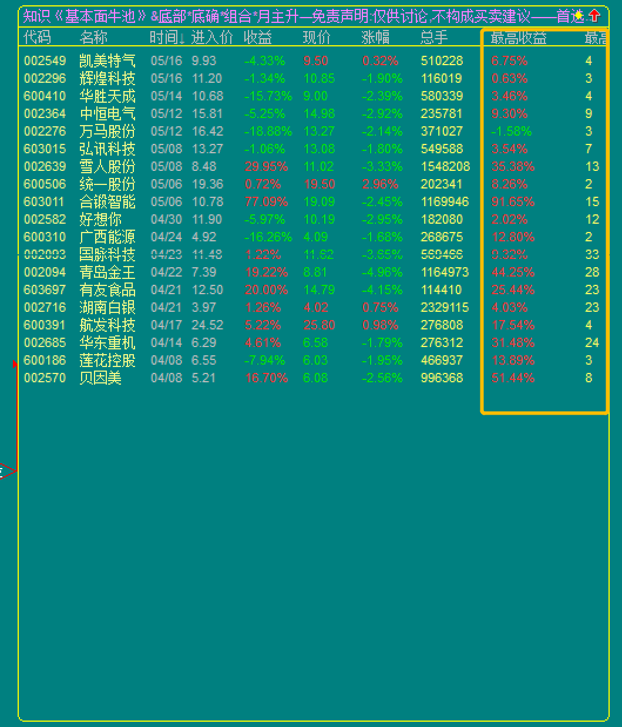
Task: Click stock code 600310
Action: tap(45, 237)
